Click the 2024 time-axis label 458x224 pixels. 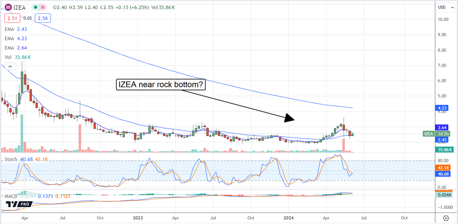coord(289,218)
